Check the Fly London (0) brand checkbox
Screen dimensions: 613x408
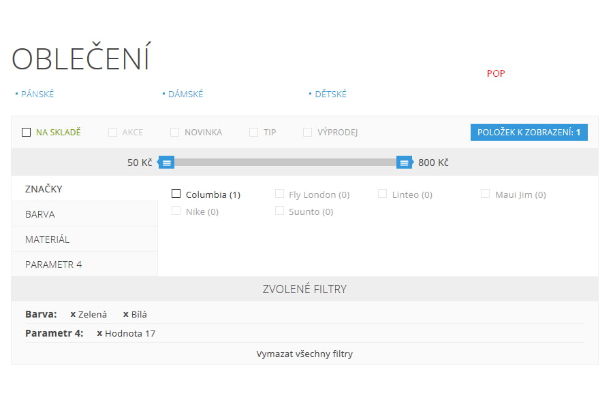[x=279, y=194]
